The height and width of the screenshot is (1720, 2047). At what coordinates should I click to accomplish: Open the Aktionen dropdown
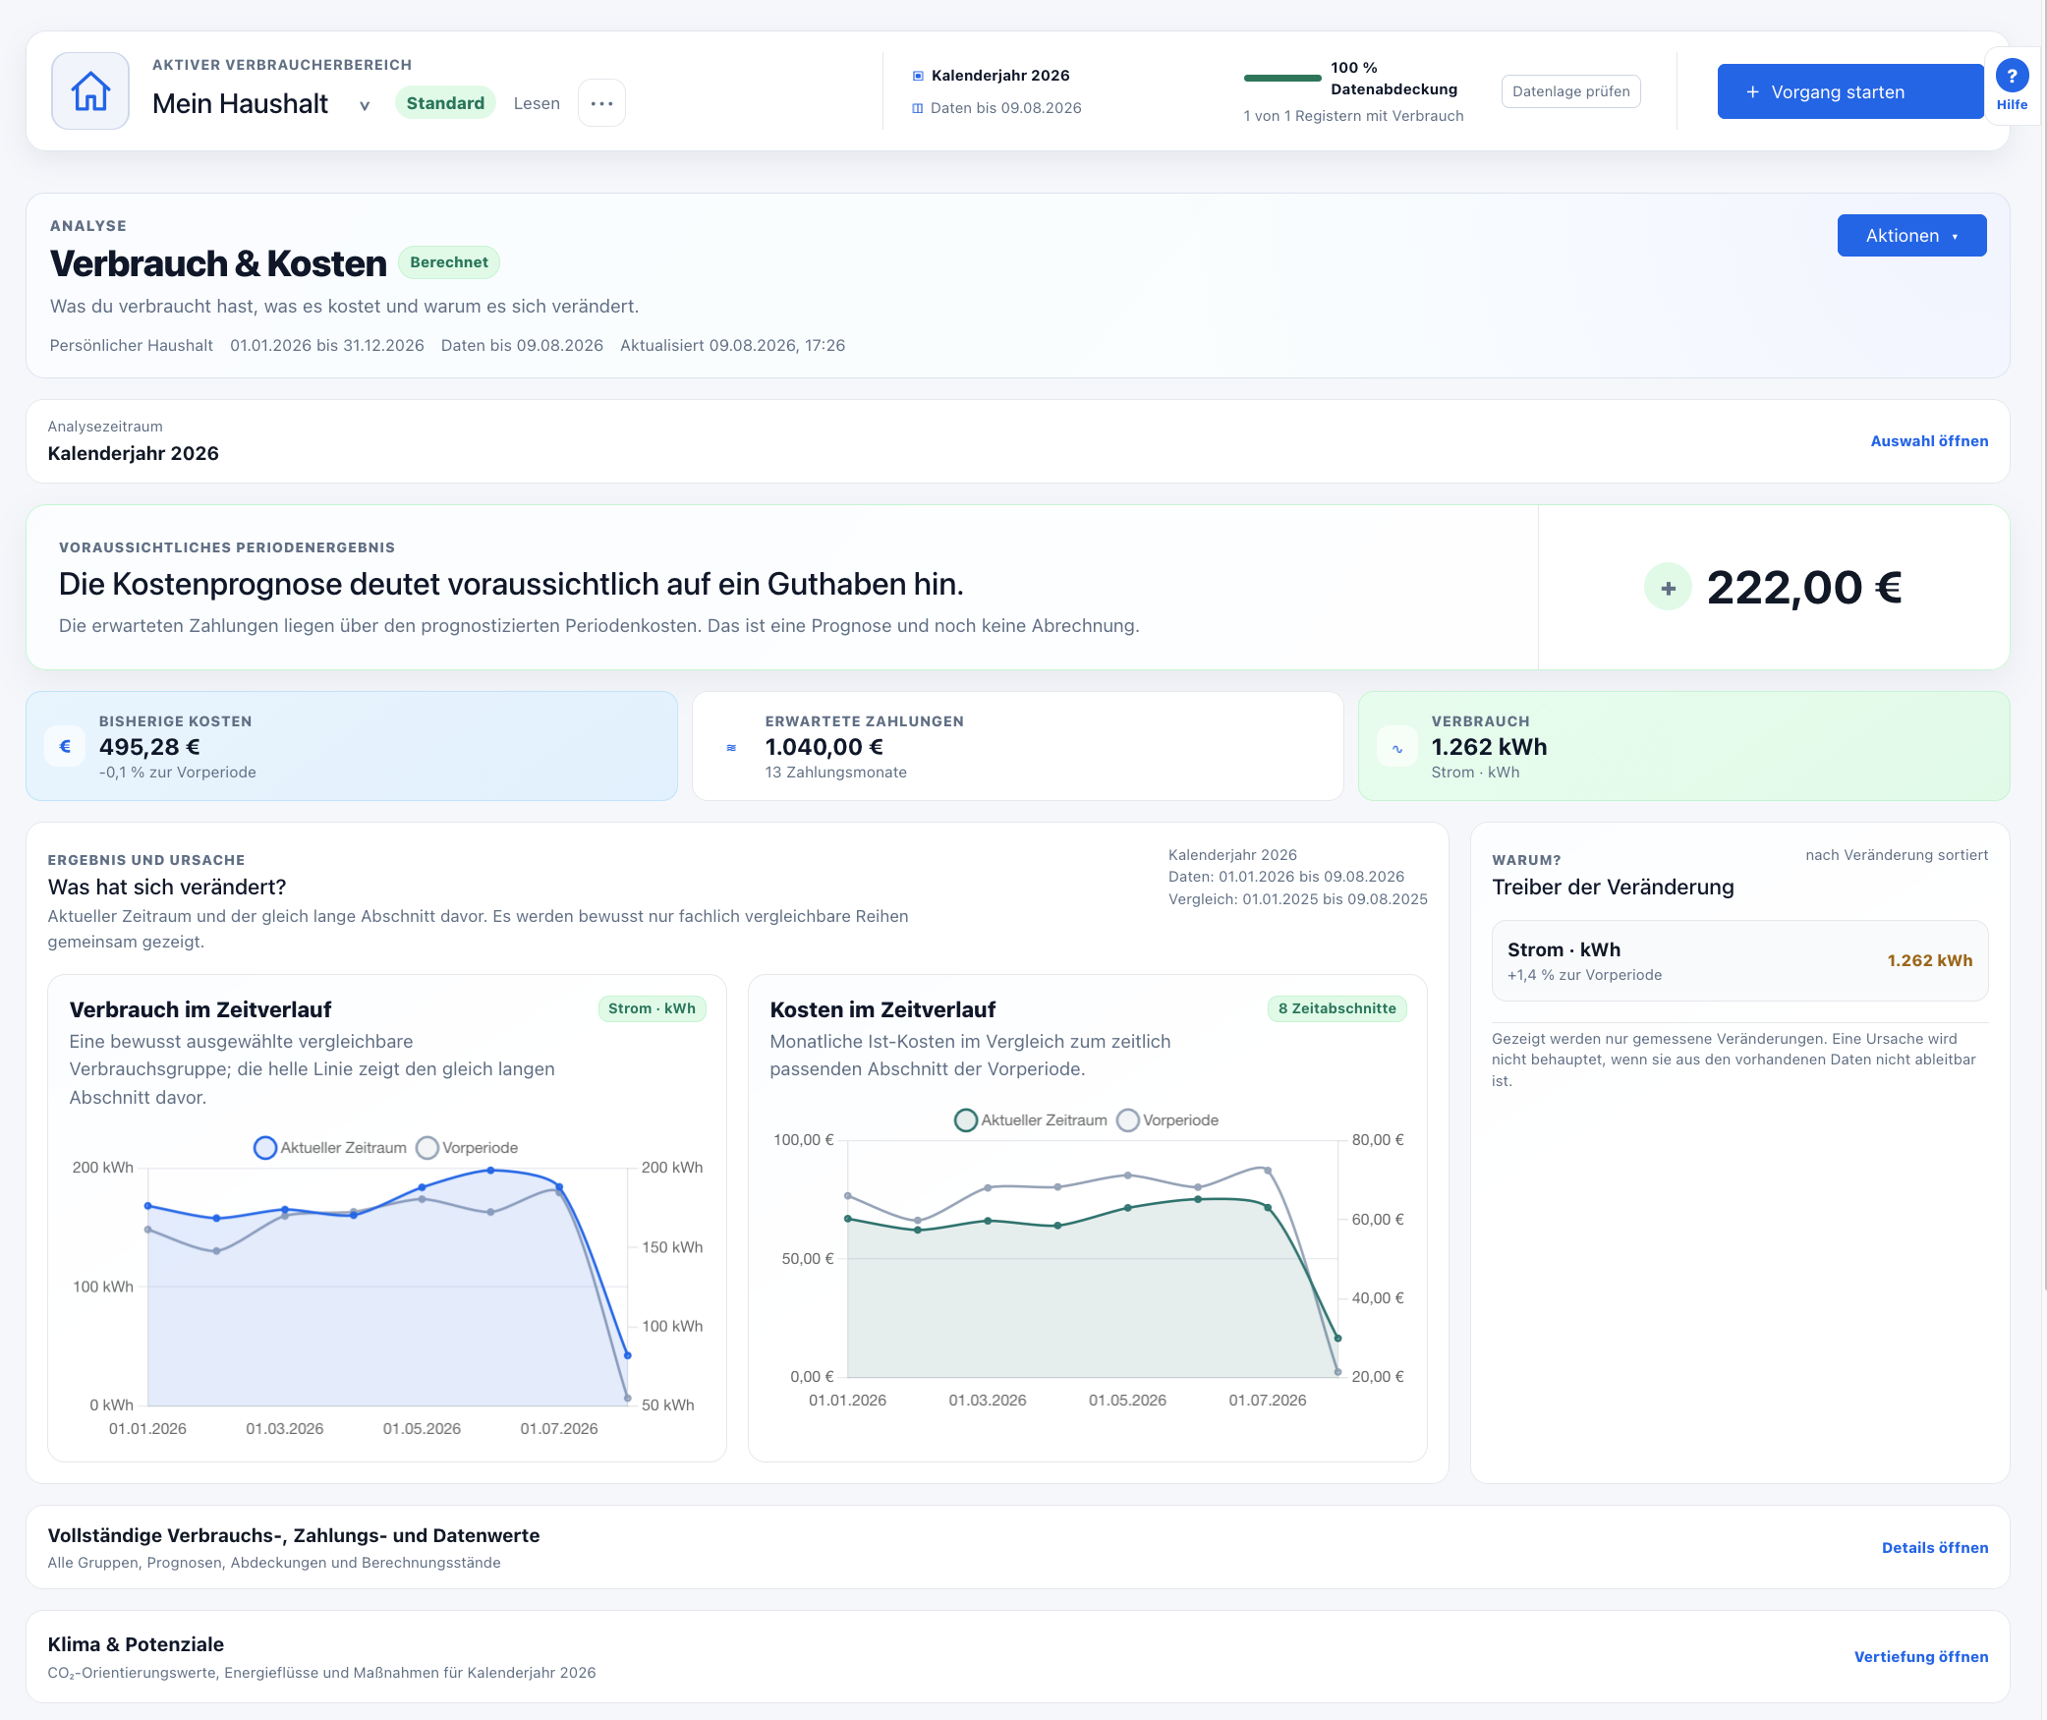pyautogui.click(x=1911, y=236)
